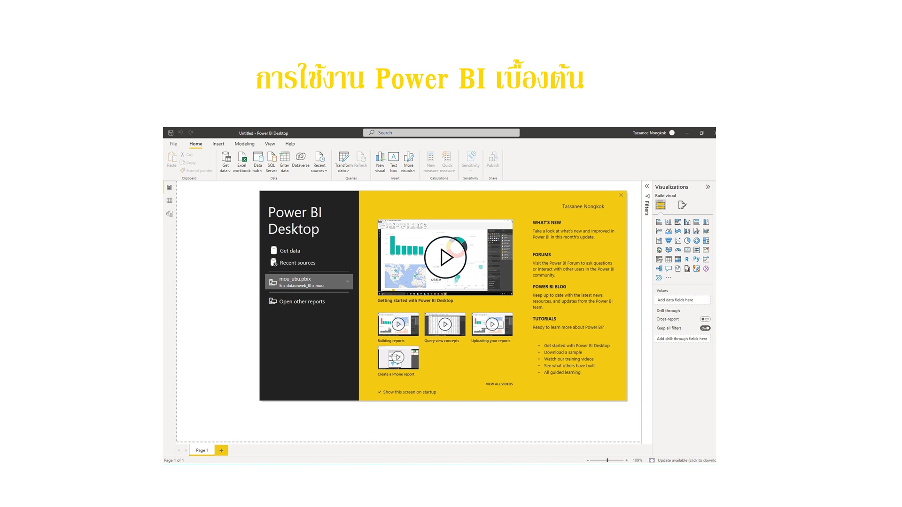This screenshot has width=902, height=507.
Task: Select Python visual (Py)
Action: pyautogui.click(x=697, y=259)
